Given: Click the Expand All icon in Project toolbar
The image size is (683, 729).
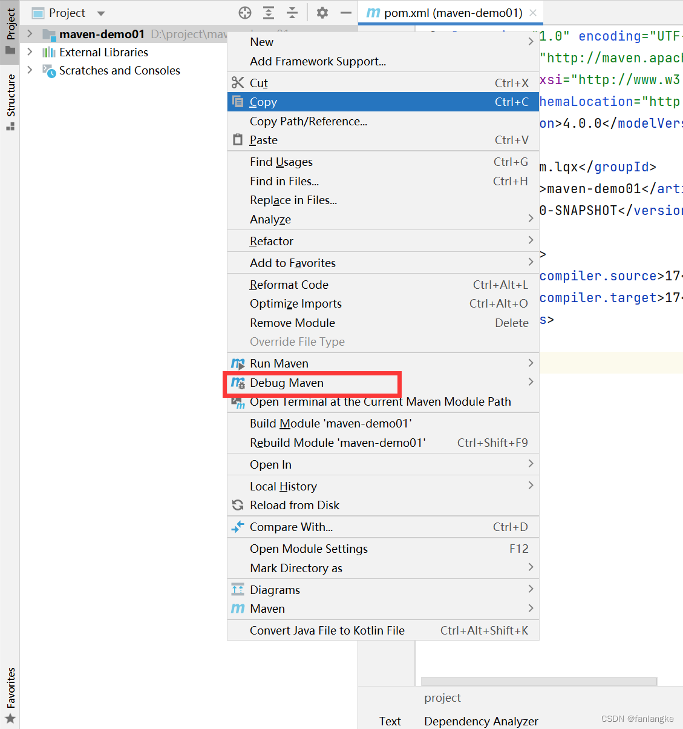Looking at the screenshot, I should [x=269, y=13].
